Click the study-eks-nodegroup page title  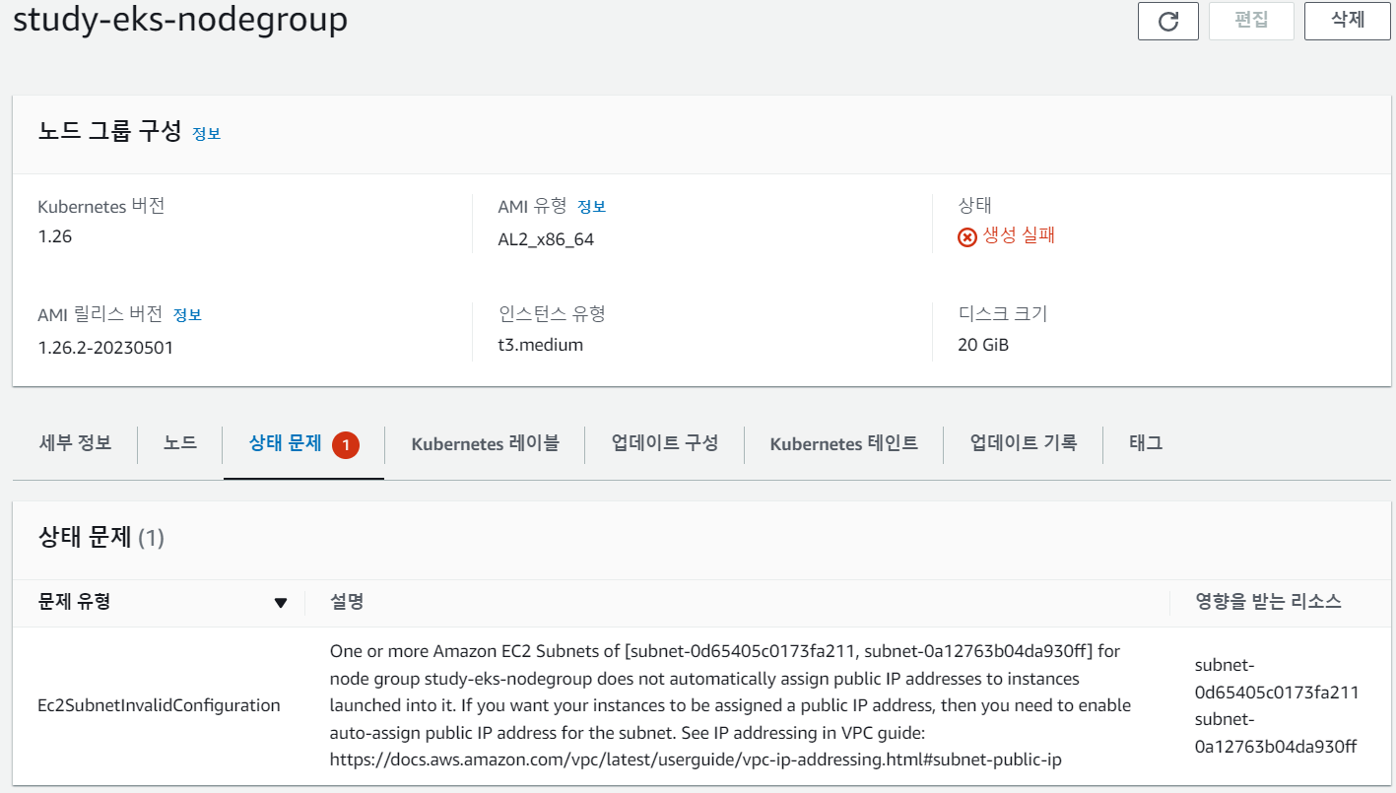click(180, 20)
